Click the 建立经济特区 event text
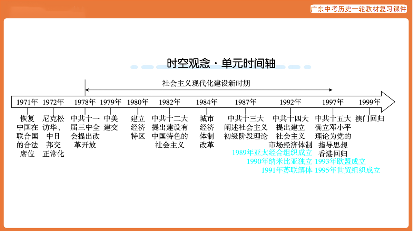 (x=138, y=127)
